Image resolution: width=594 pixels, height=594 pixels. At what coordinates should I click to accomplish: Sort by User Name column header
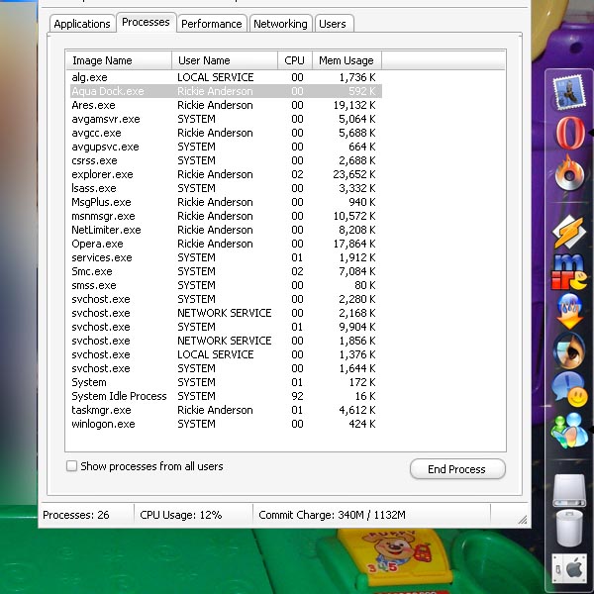point(225,60)
